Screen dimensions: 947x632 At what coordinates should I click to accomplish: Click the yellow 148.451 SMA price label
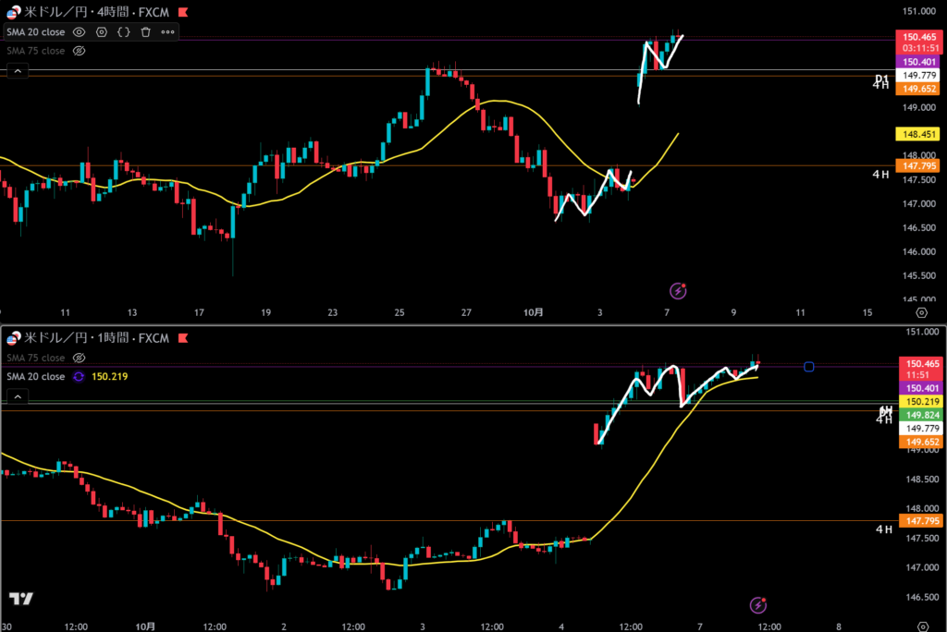coord(918,134)
